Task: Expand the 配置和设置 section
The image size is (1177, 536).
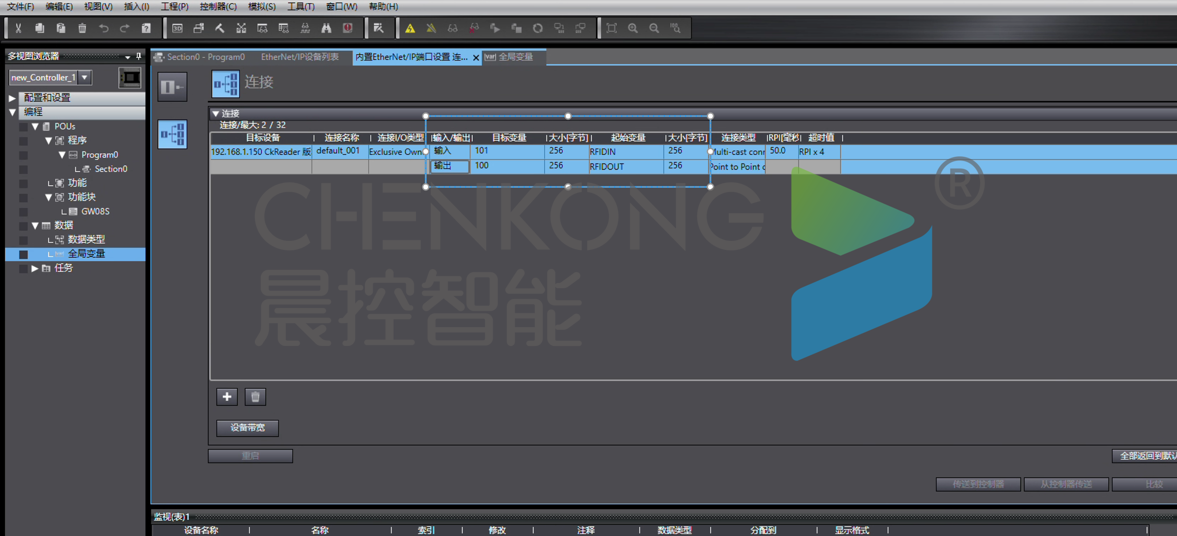Action: click(12, 98)
